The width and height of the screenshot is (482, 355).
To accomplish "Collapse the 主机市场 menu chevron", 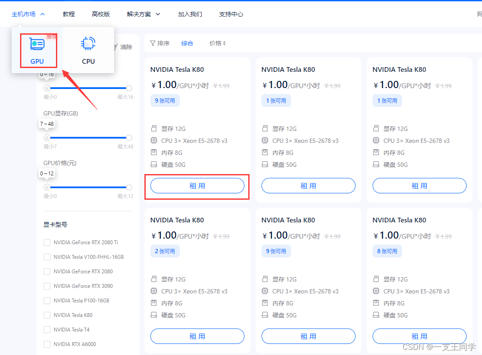I will 42,14.
